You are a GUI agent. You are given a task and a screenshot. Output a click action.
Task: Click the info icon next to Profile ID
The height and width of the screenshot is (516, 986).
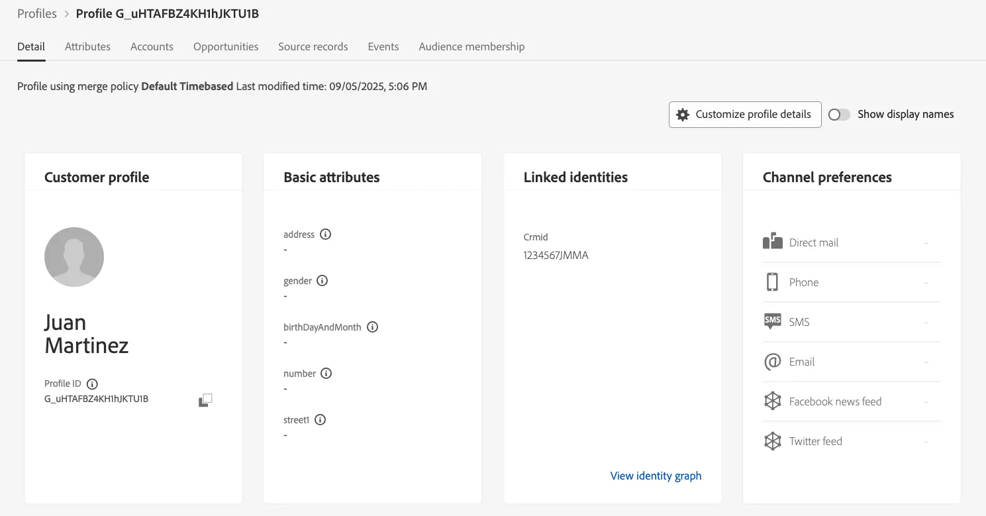pos(92,384)
